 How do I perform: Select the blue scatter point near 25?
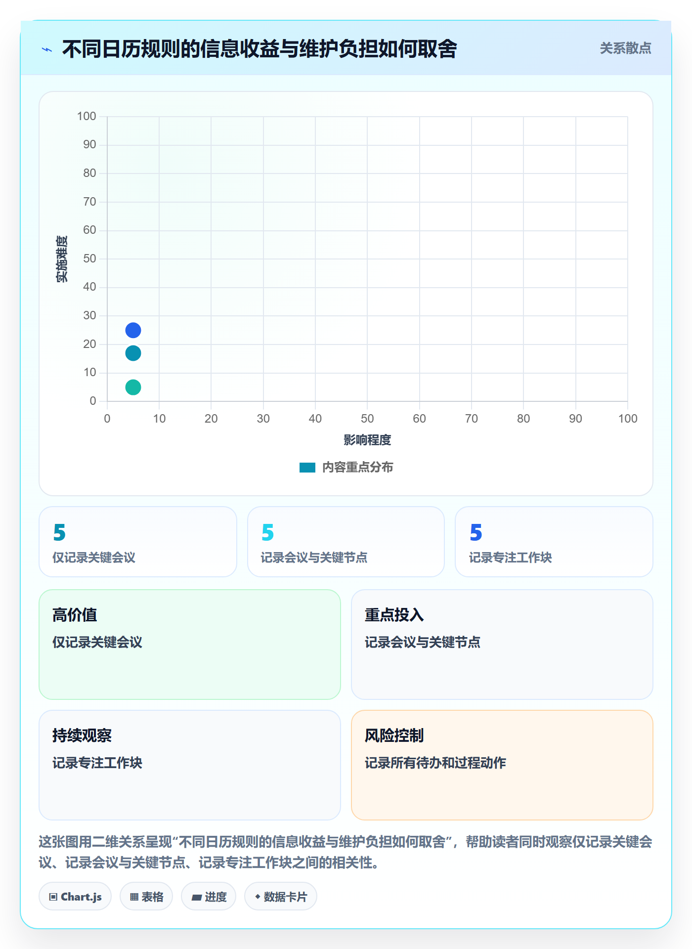133,330
